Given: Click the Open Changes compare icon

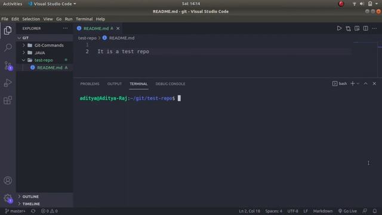Looking at the screenshot, I should pos(348,28).
